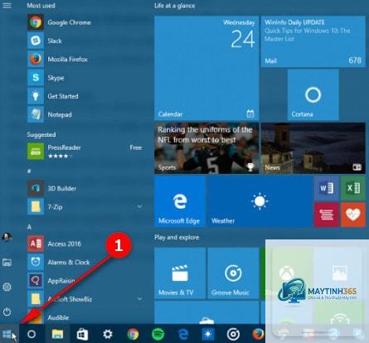Viewport: 369px width, 343px height.
Task: Open Cortana circle on the taskbar
Action: click(32, 334)
